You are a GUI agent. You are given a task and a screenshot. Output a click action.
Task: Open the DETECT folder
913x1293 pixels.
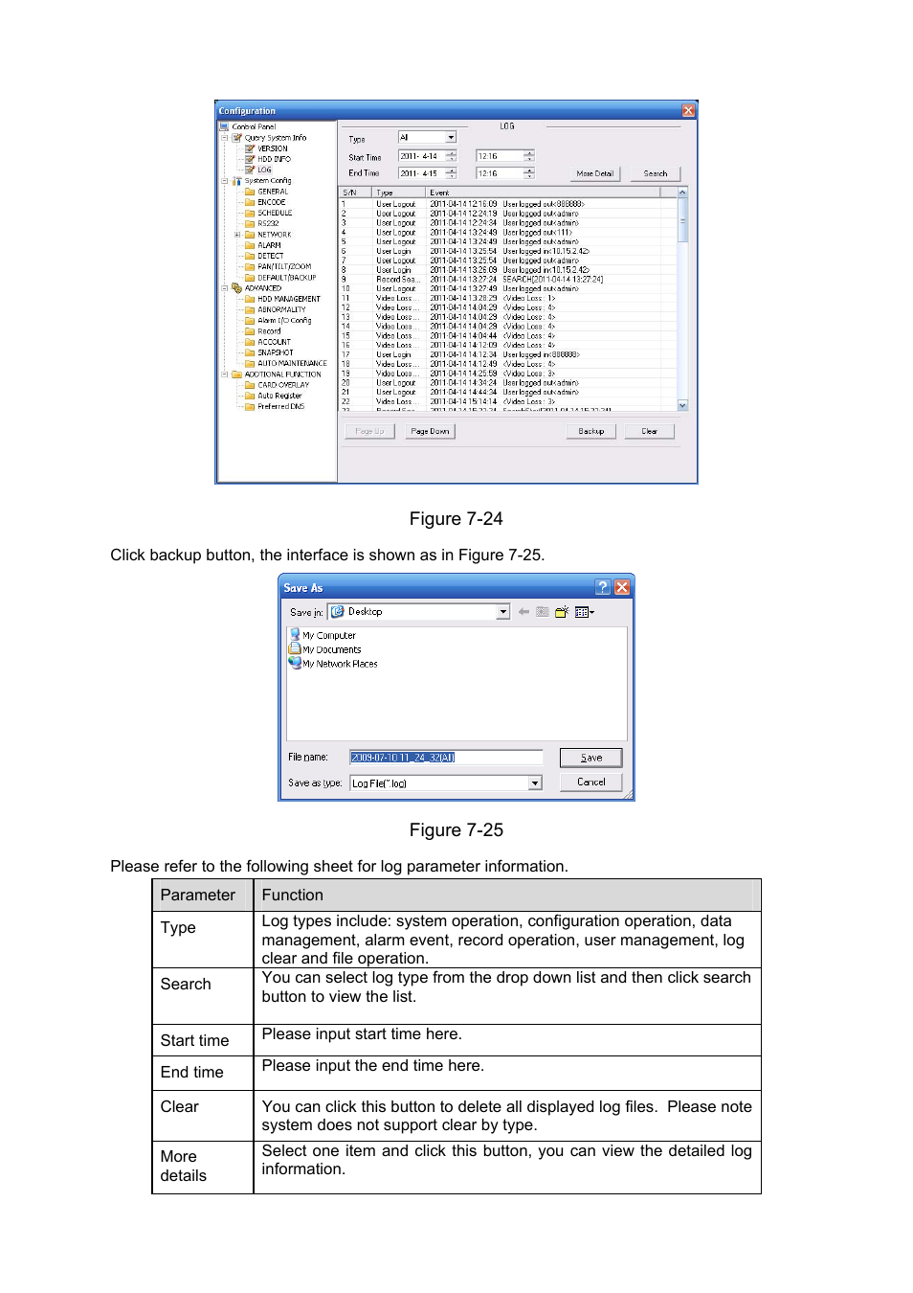270,256
